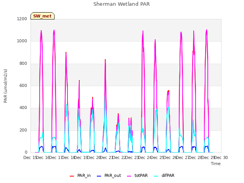The height and width of the screenshot is (183, 244).
Task: Toggle the totPAR legend entry
Action: (137, 175)
